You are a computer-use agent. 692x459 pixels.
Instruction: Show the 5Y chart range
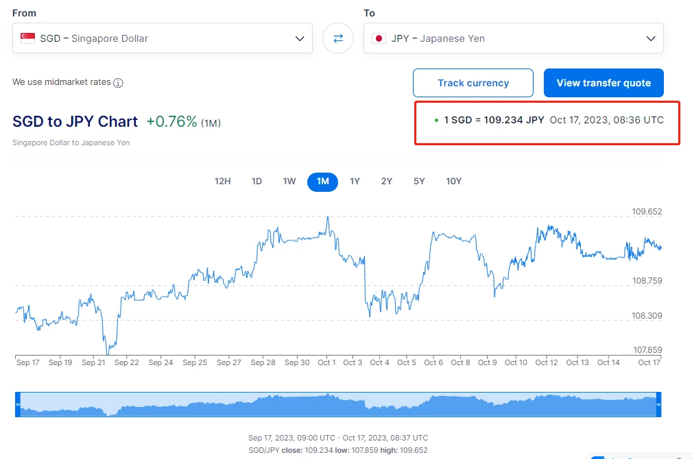[x=419, y=182]
